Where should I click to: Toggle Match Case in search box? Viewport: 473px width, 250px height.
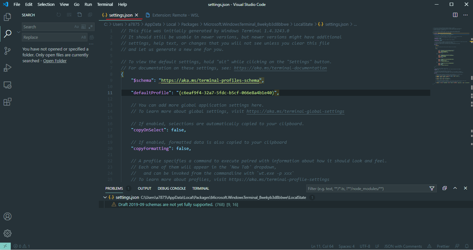point(77,27)
